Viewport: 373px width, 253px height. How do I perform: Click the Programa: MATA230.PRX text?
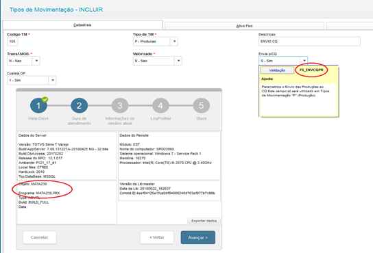[x=39, y=193]
